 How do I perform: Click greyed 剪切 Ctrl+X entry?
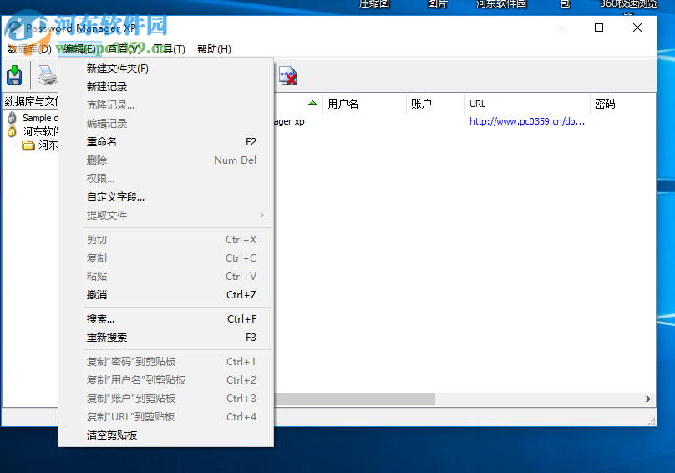coord(165,240)
